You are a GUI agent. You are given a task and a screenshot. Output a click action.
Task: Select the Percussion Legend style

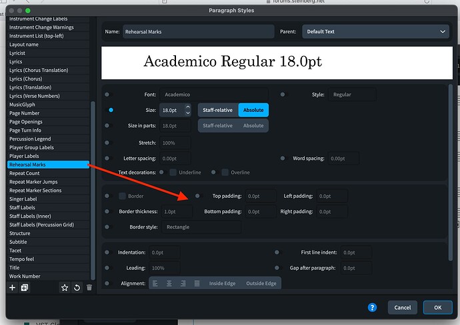pyautogui.click(x=48, y=139)
